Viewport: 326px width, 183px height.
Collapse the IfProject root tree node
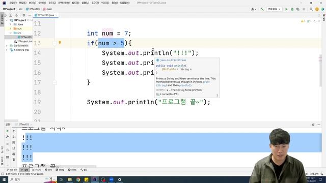pyautogui.click(x=7, y=20)
